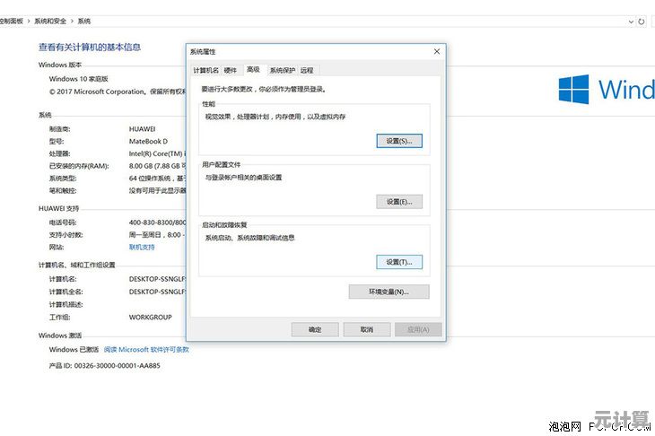
Task: Open the 远程 tab
Action: click(308, 70)
